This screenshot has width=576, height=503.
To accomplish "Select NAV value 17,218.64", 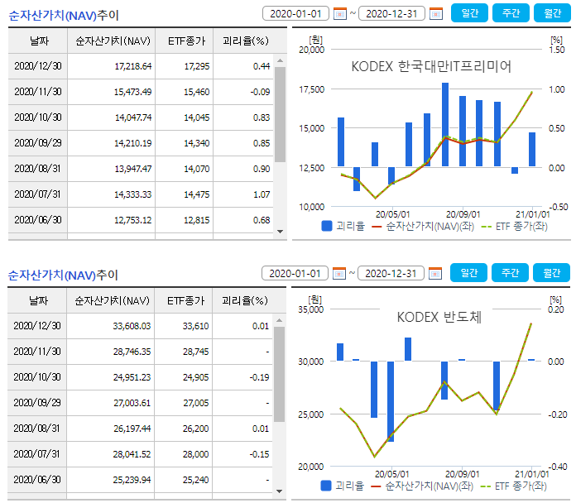I will pyautogui.click(x=133, y=66).
